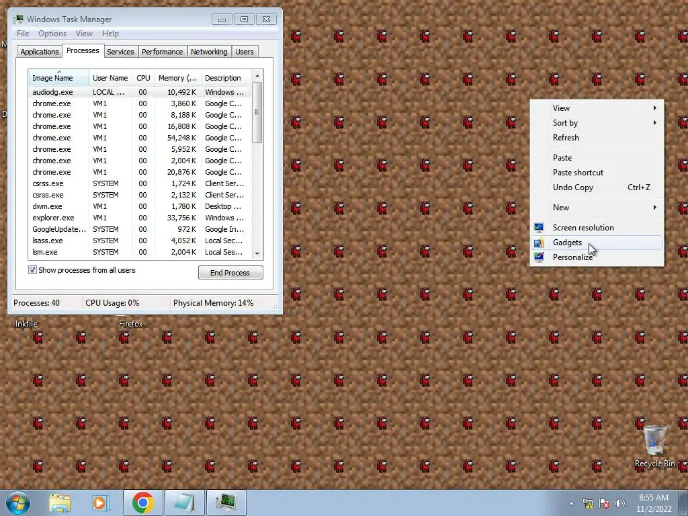688x516 pixels.
Task: Click the Task Manager title bar icon
Action: point(19,19)
